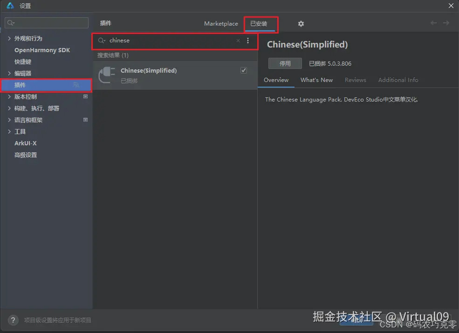Select OpenHarmony SDK in settings tree
459x333 pixels.
[42, 50]
